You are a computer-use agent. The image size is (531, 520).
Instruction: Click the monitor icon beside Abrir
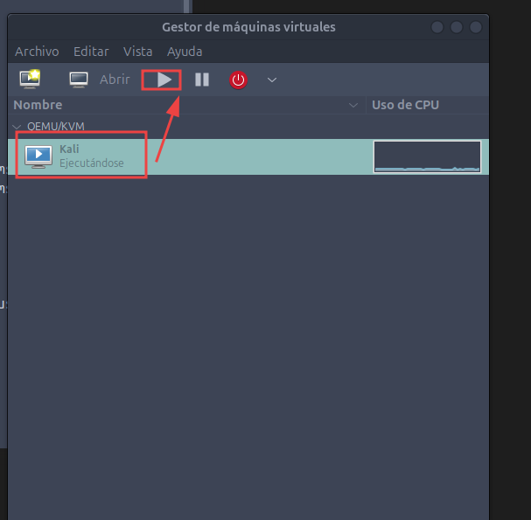coord(80,80)
